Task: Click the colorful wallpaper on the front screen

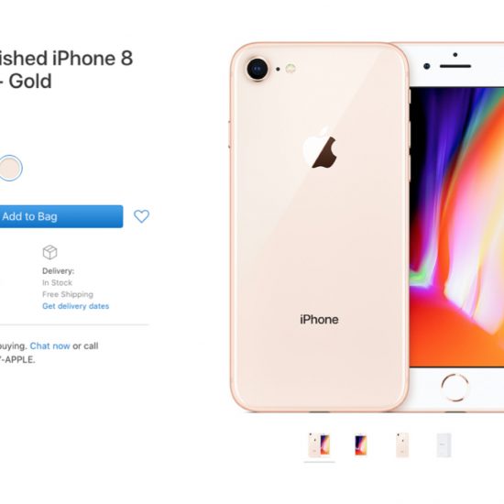Action: pos(456,226)
